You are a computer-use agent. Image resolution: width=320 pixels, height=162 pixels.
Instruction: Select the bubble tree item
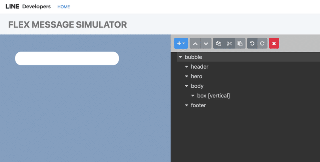tap(193, 57)
